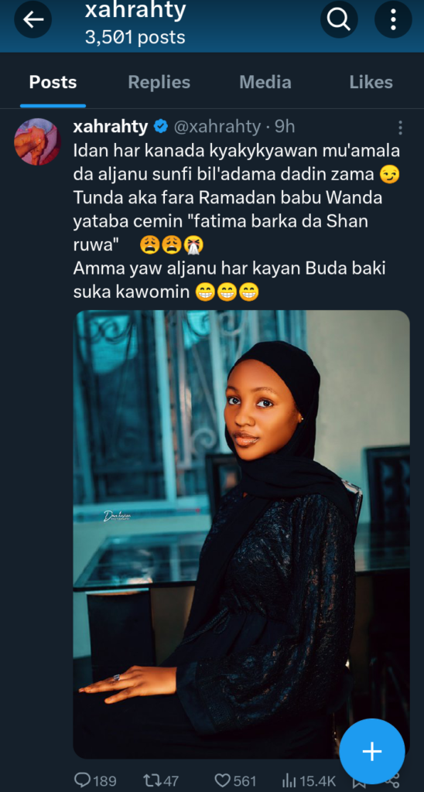Select the Posts tab
The height and width of the screenshot is (792, 424).
click(x=53, y=82)
